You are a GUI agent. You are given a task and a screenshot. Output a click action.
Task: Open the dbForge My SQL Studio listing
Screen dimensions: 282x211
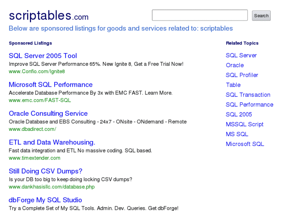(45, 200)
